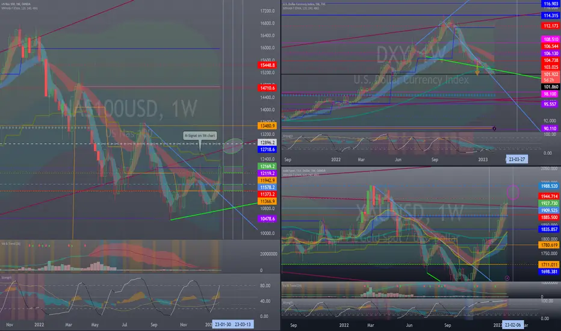This screenshot has width=561, height=331.
Task: Click 1750.000 on the gold price axis
Action: 549,254
